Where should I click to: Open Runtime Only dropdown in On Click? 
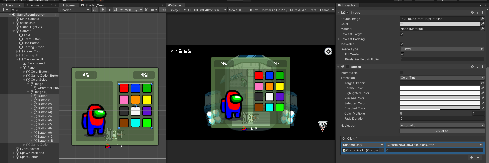point(363,145)
